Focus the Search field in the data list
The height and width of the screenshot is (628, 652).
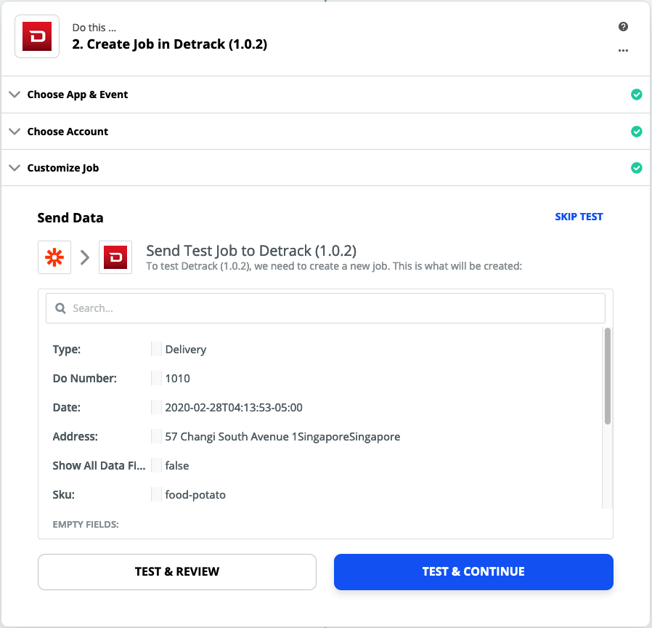click(x=325, y=308)
